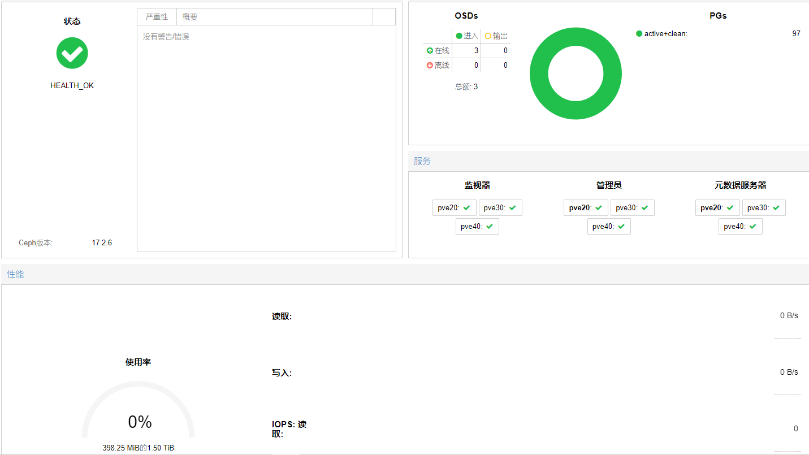
Task: Open monitor pve40 entry
Action: click(x=477, y=227)
